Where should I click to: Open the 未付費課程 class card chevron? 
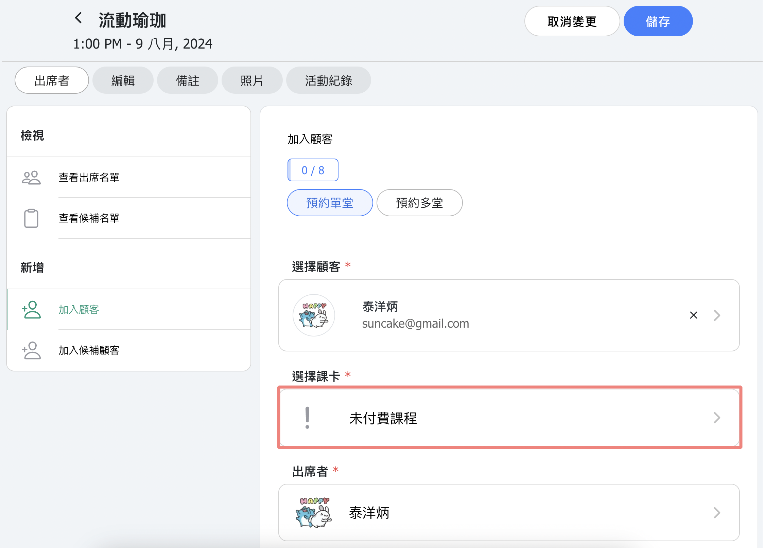[x=717, y=418]
